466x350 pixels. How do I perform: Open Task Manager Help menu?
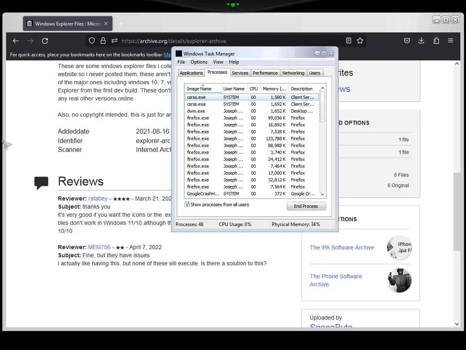pyautogui.click(x=233, y=62)
